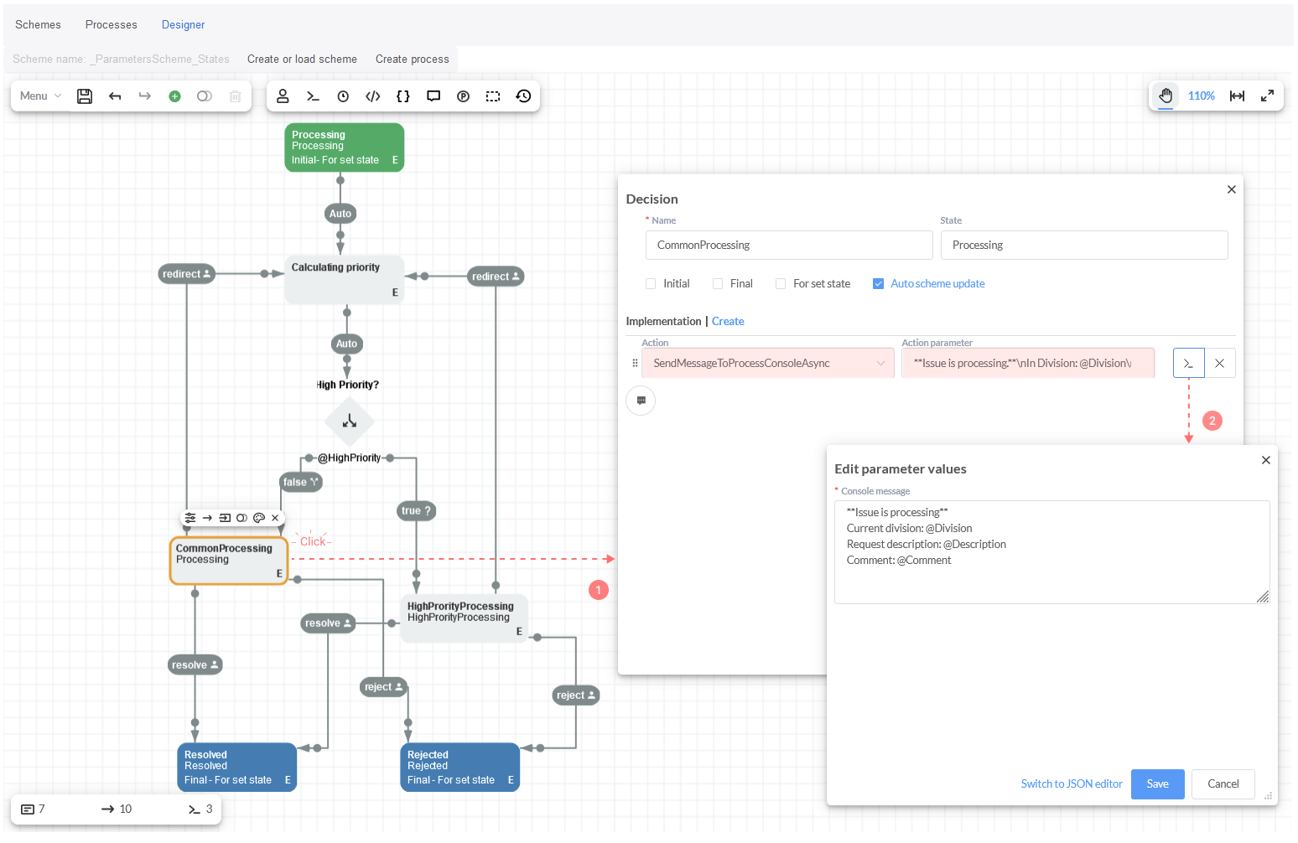Click the arrow-into-box icon on the CommonProcessing toolbar
The width and height of the screenshot is (1298, 843).
pos(225,518)
